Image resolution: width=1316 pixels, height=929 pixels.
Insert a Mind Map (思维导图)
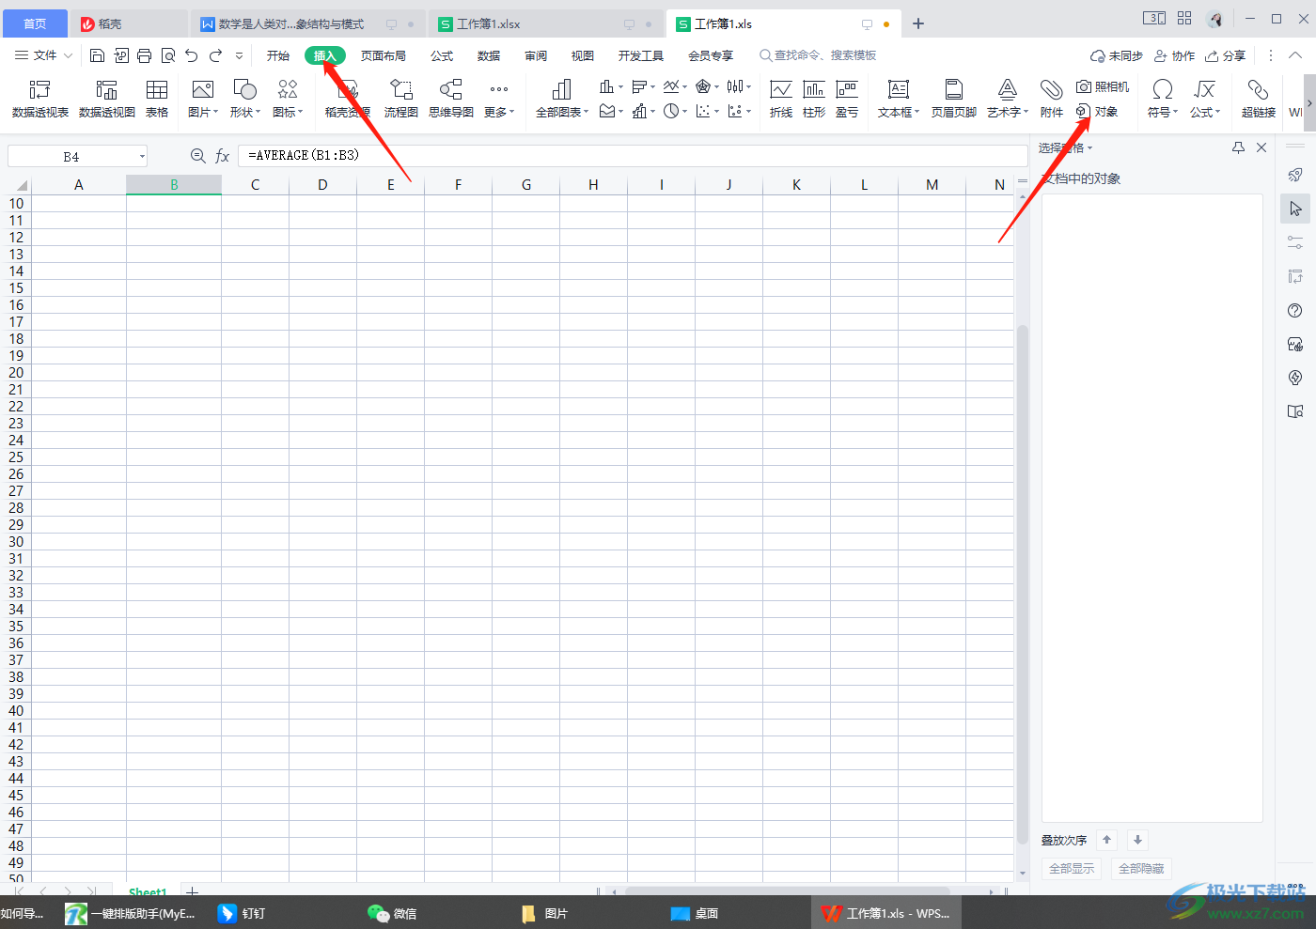(x=451, y=99)
